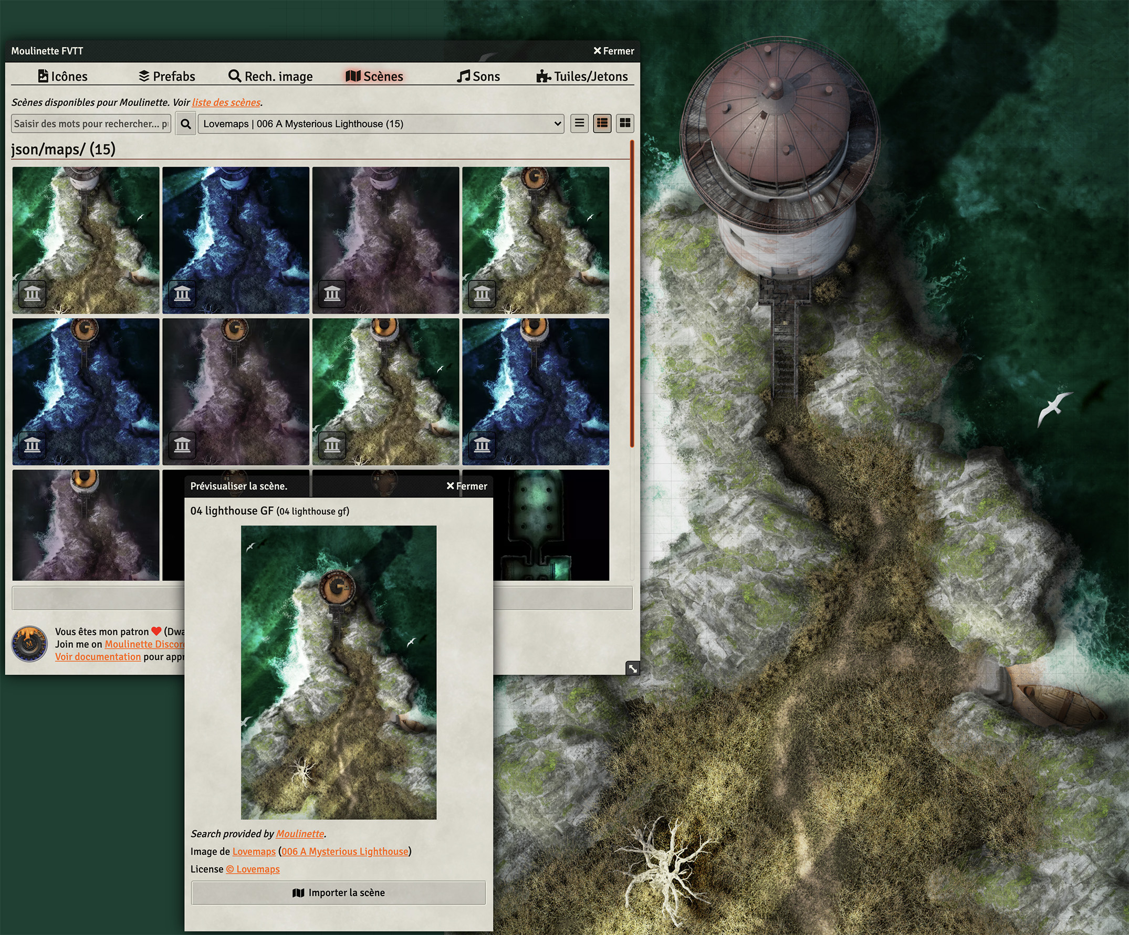Click the museum icon on top row's third thumbnail
The width and height of the screenshot is (1129, 935).
pos(332,293)
